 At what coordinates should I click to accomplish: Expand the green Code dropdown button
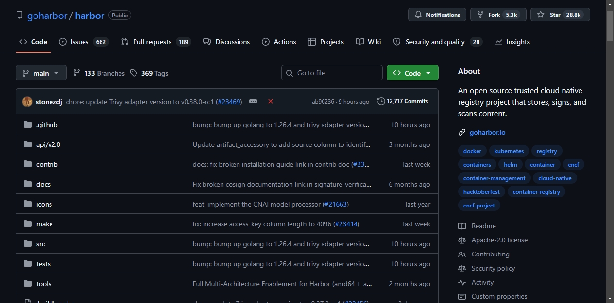412,73
